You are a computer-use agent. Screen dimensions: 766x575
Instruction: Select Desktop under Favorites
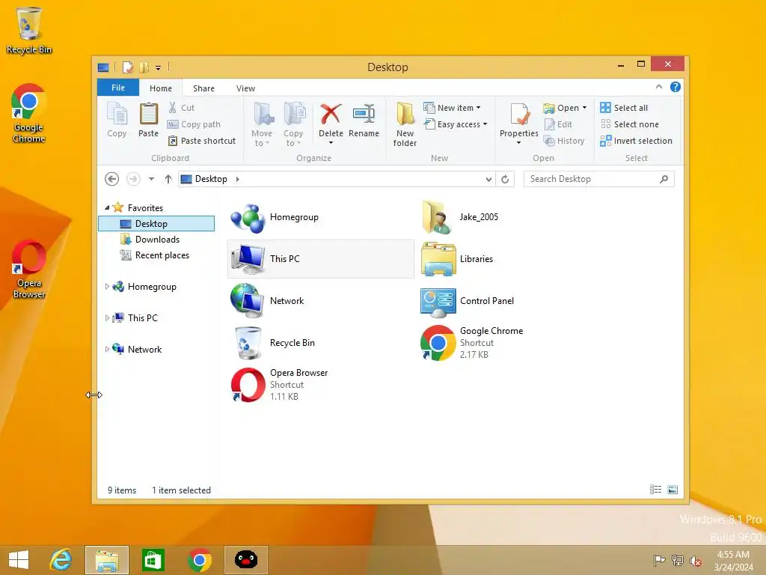pyautogui.click(x=156, y=223)
